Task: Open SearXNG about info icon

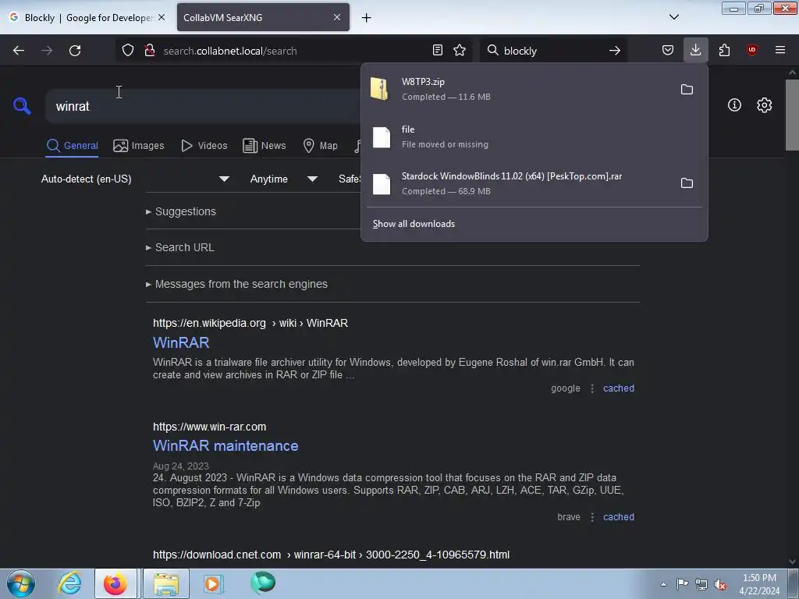Action: tap(734, 105)
